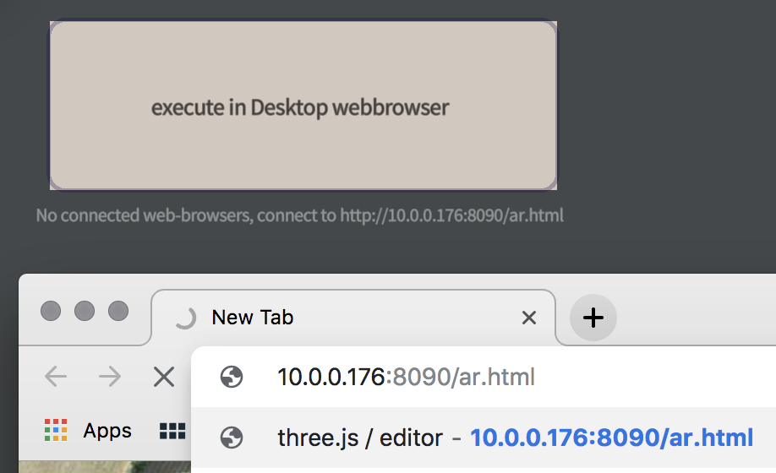Click the globe icon in address bar

pos(231,377)
